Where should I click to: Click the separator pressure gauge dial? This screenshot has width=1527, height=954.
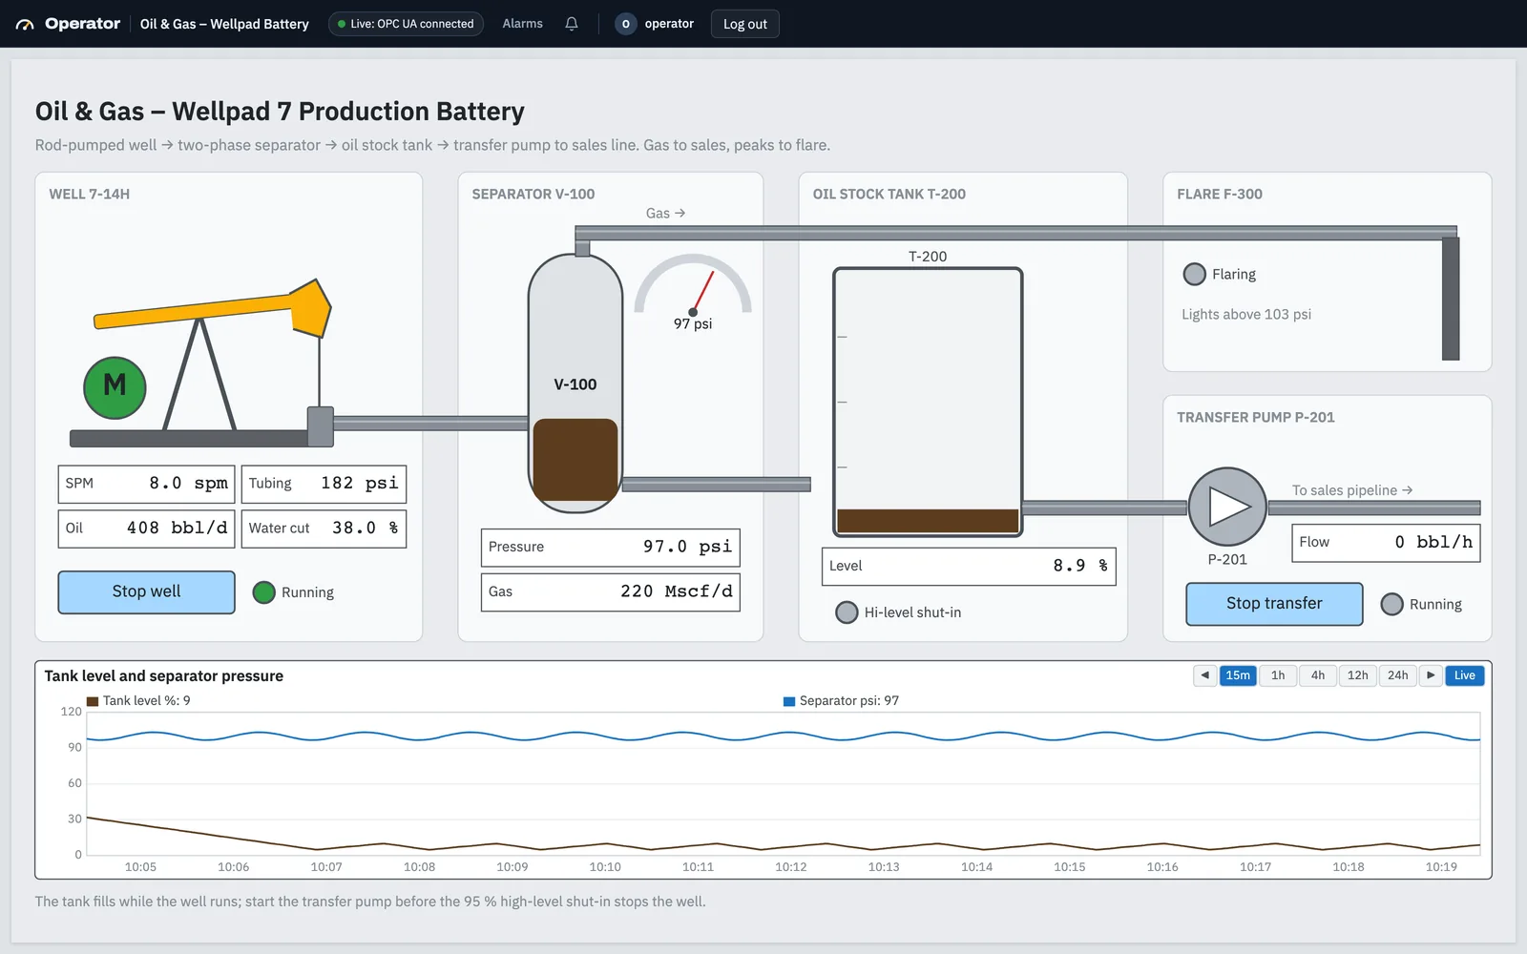click(x=693, y=284)
